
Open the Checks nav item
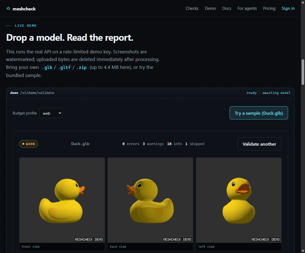(x=192, y=8)
